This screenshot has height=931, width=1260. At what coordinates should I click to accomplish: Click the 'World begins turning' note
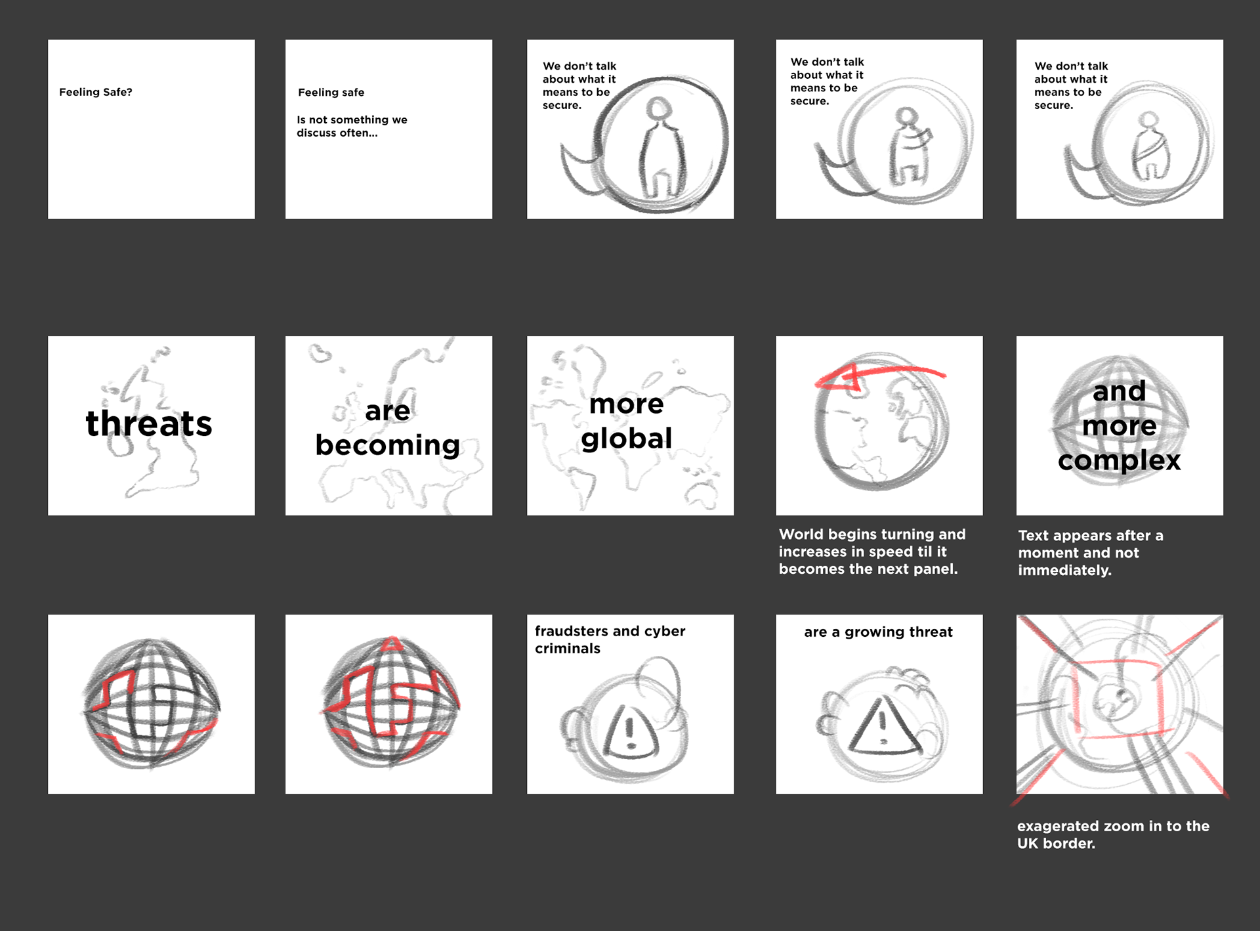click(x=872, y=552)
